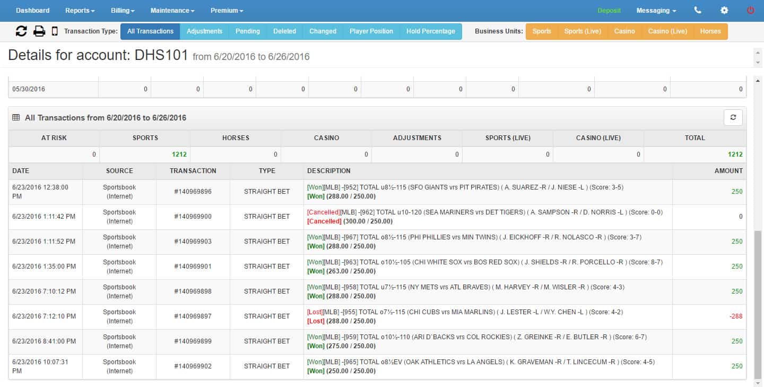Open the Hold Percentage view
Viewport: 764px width, 387px height.
[431, 31]
